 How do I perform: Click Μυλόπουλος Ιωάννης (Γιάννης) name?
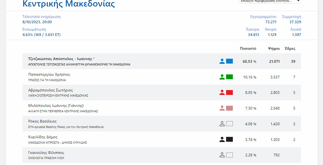56,105
